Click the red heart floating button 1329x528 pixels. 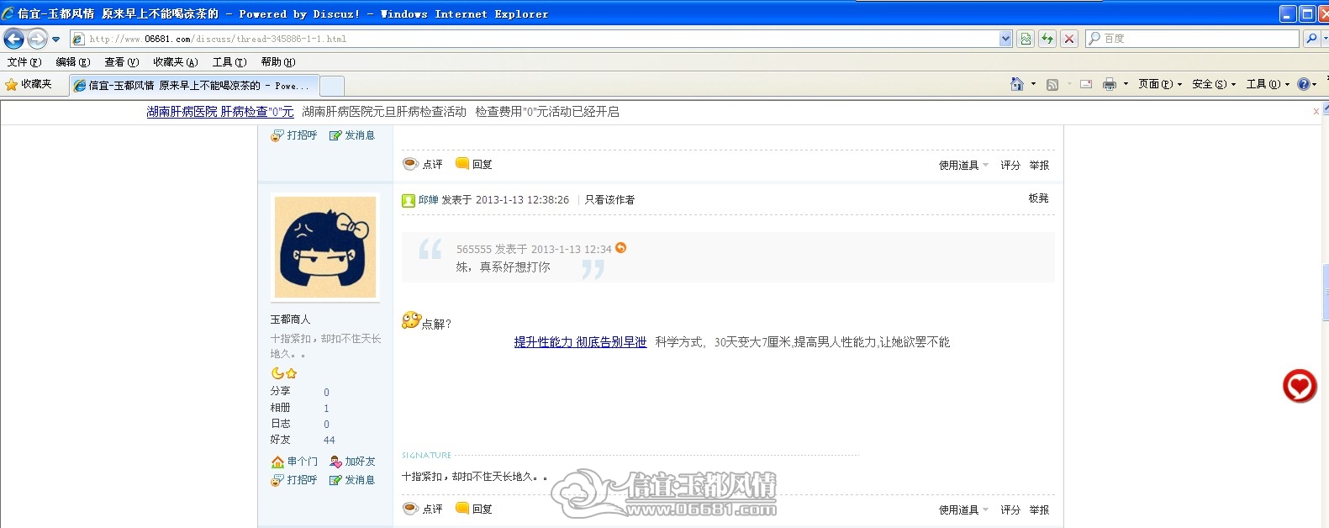tap(1300, 386)
